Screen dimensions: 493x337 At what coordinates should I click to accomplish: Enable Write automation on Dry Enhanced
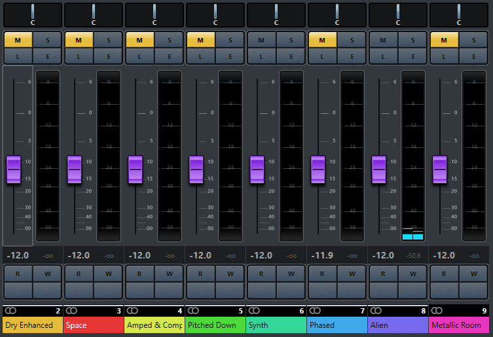(x=47, y=274)
